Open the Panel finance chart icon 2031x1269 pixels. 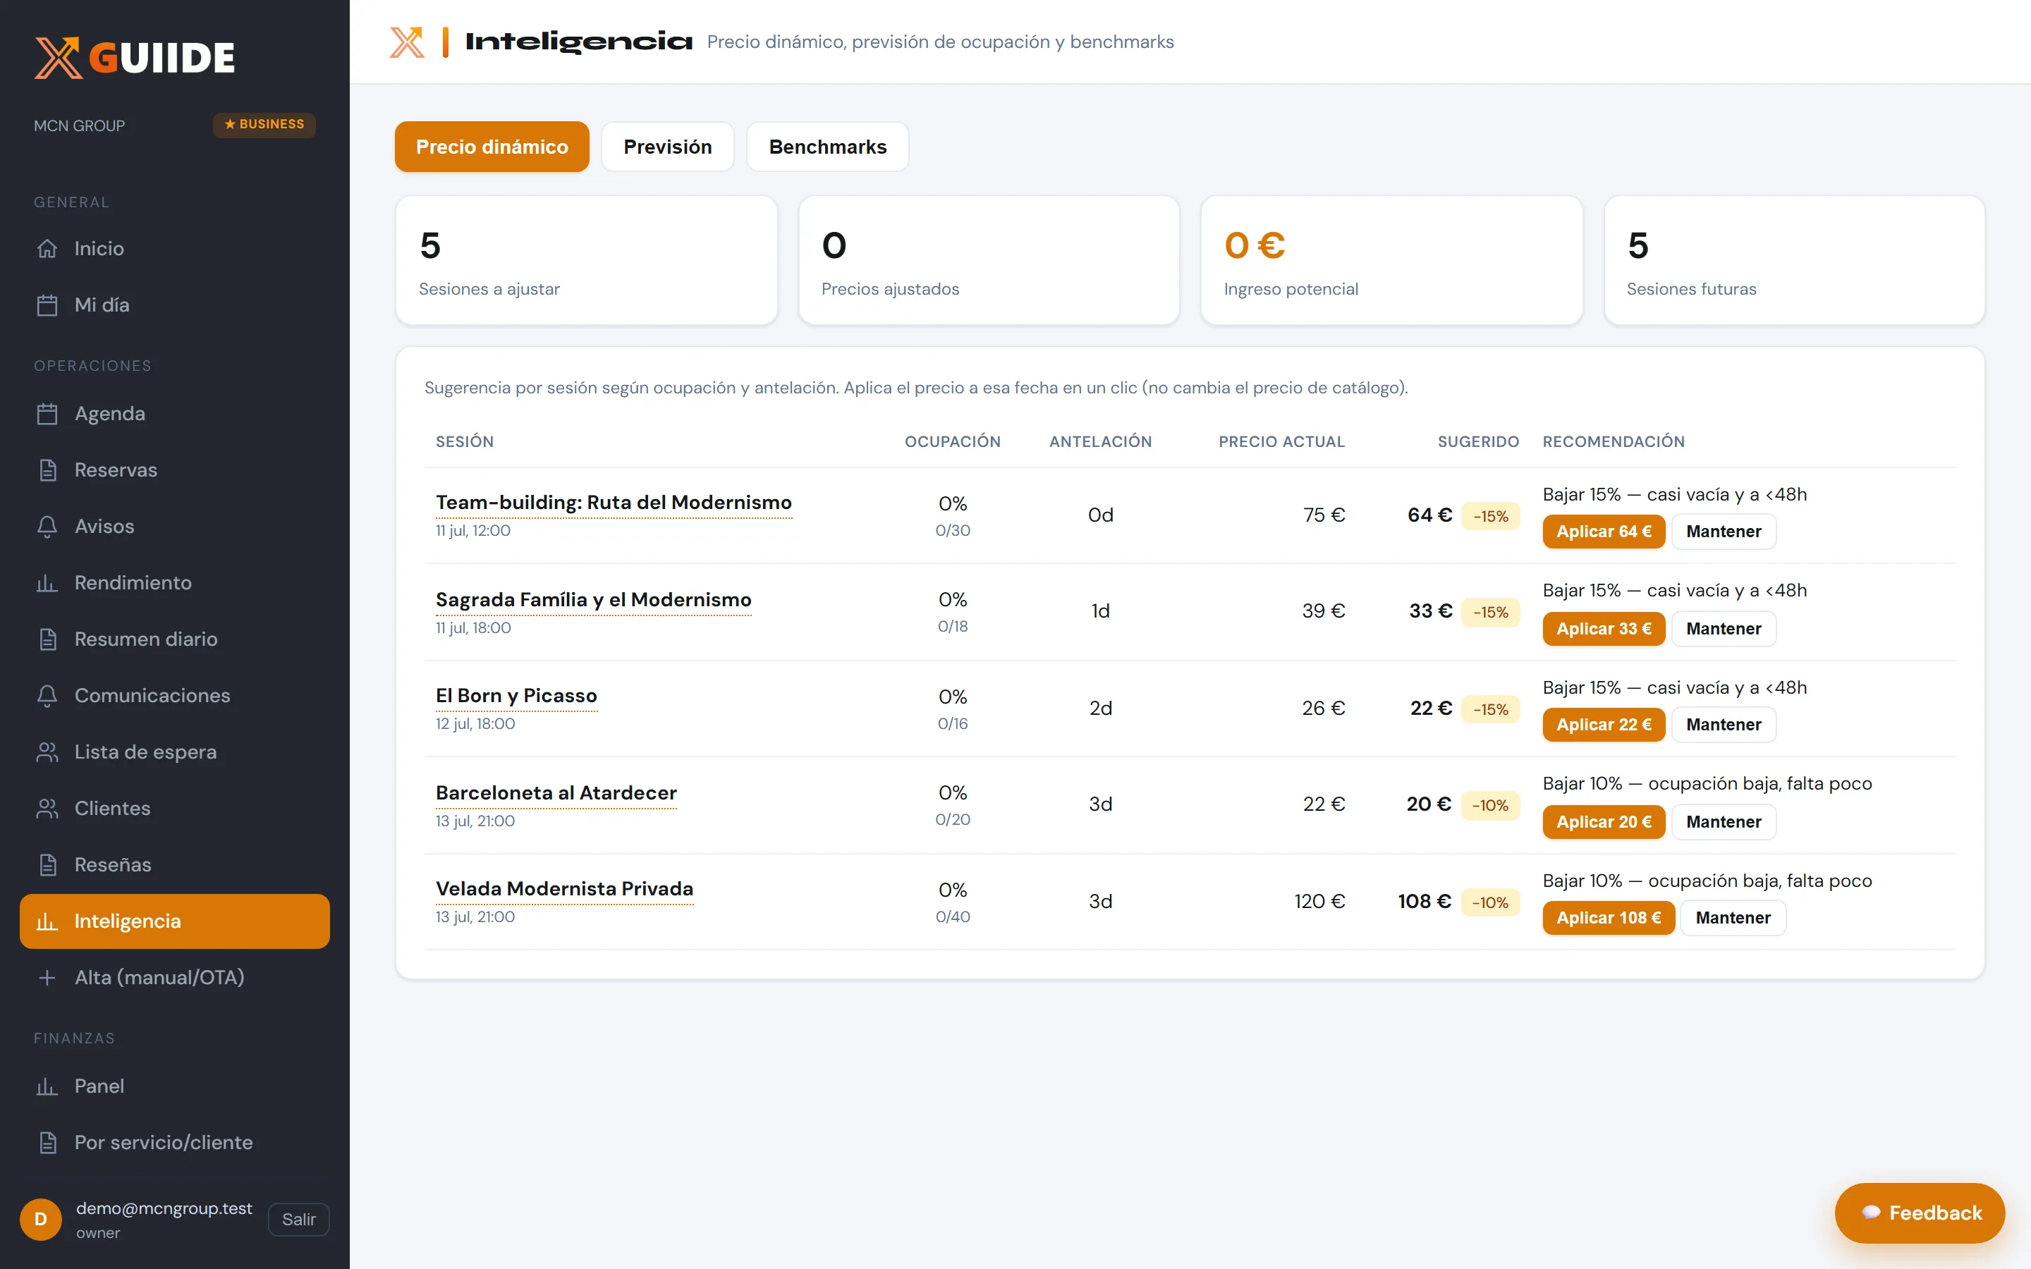[47, 1086]
